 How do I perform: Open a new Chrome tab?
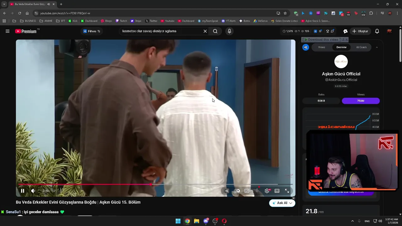(61, 4)
